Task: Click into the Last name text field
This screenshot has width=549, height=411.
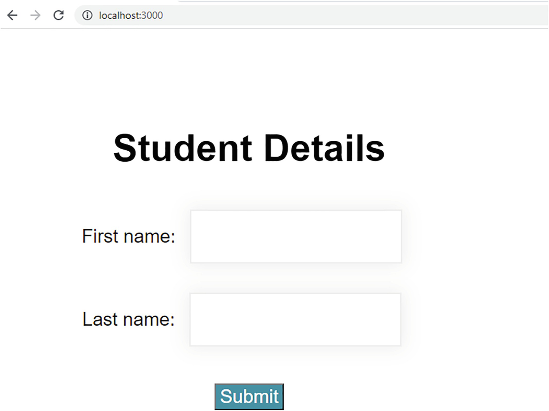Action: click(x=295, y=319)
